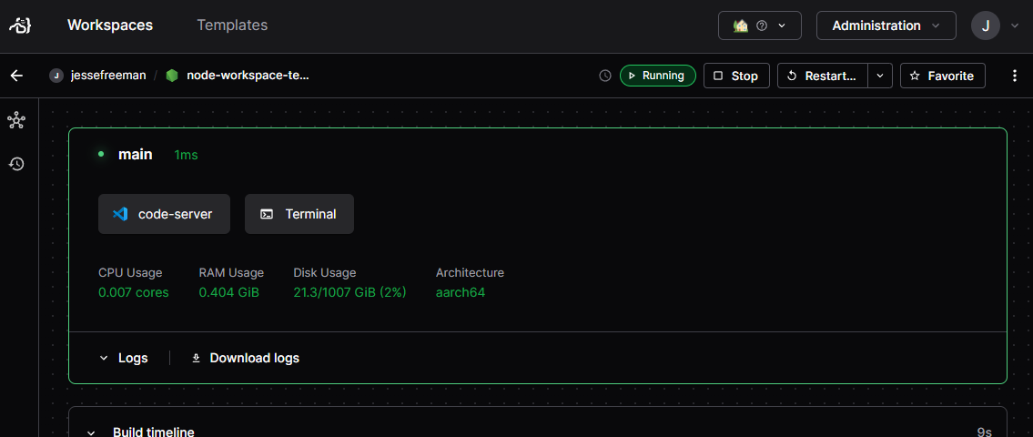Open the build history sidebar icon
Screen dimensions: 1033x437
coord(16,164)
